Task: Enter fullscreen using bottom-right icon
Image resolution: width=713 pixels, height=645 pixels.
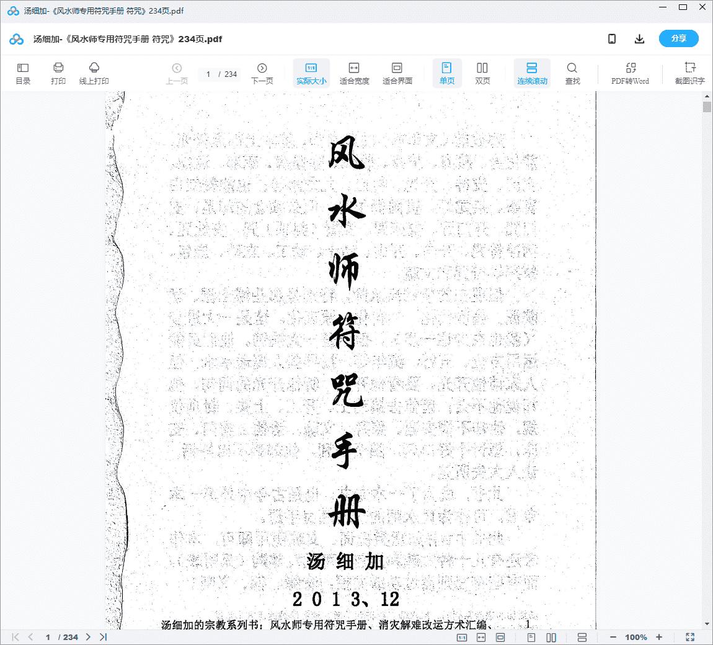Action: pos(690,637)
